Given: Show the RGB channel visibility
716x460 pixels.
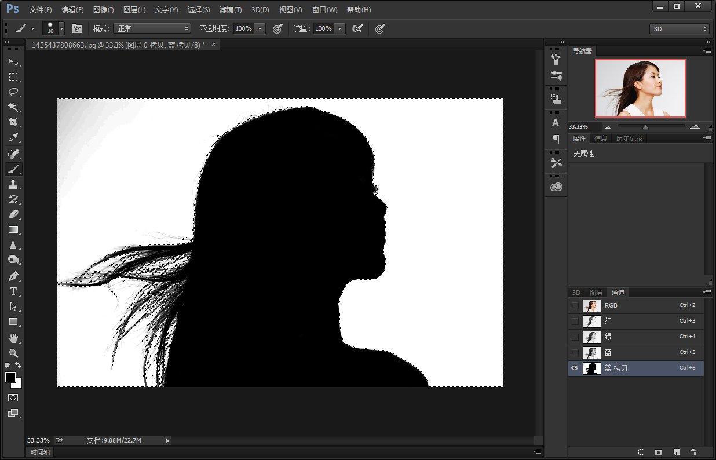Looking at the screenshot, I should [x=575, y=305].
